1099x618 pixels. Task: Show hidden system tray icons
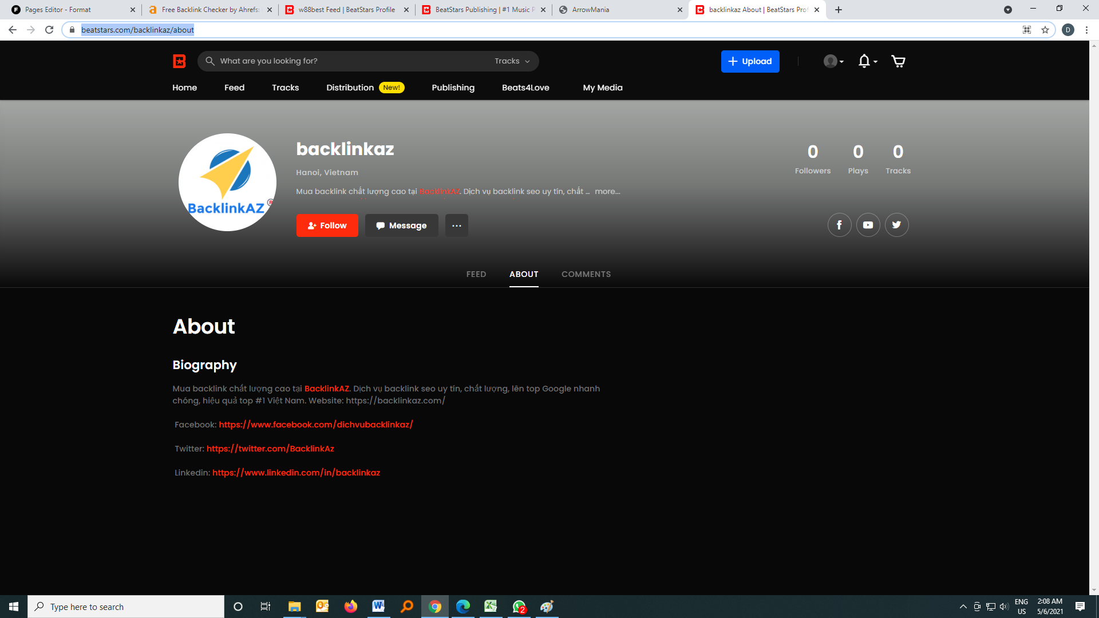point(963,607)
